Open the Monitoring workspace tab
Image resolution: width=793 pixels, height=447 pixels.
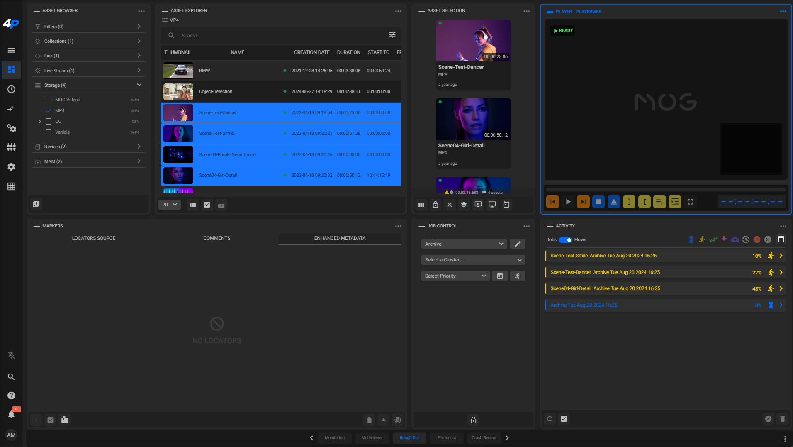(x=335, y=438)
